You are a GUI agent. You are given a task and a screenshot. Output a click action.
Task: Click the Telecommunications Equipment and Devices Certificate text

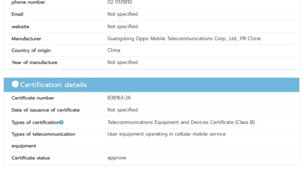coord(181,122)
